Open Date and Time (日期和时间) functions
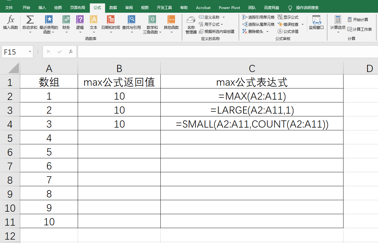The image size is (378, 243). [111, 24]
